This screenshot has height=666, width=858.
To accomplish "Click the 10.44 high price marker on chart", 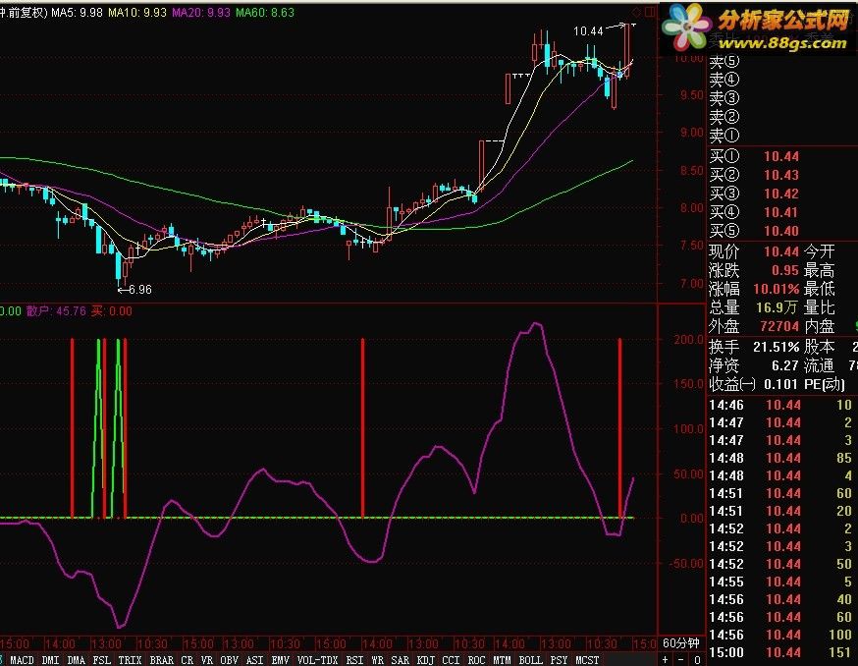I will click(588, 31).
